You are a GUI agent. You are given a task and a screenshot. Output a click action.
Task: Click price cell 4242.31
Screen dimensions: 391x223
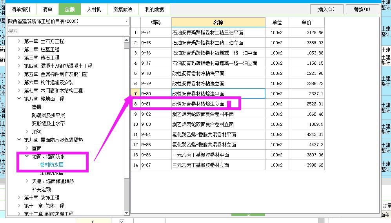point(306,134)
